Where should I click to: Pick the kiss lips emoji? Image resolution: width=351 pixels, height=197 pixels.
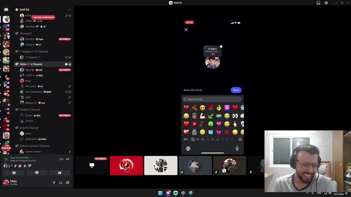227,132
